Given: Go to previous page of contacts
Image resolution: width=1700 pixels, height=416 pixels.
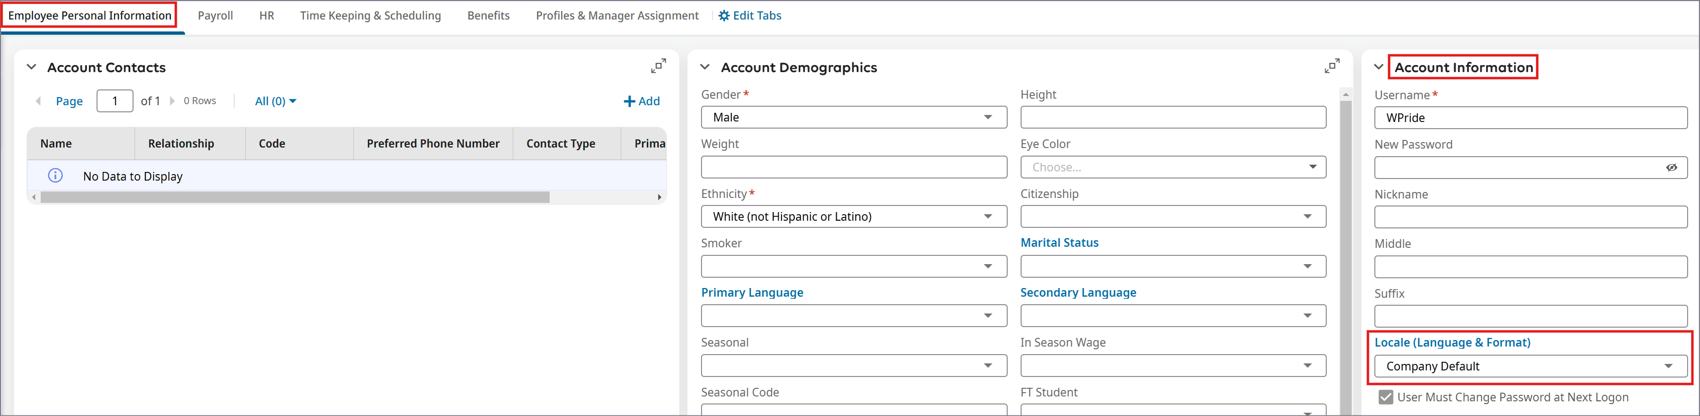Looking at the screenshot, I should click(39, 101).
